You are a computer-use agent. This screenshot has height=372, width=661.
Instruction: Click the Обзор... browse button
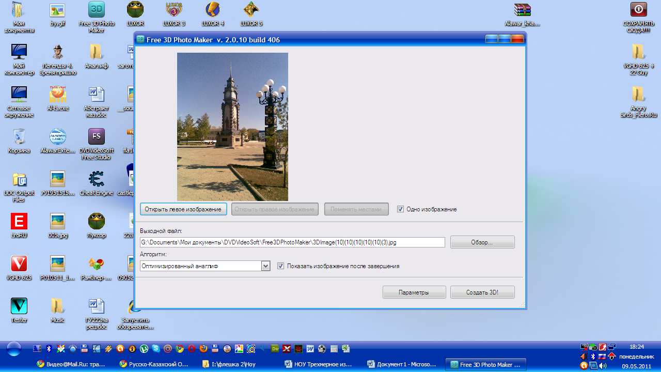[482, 242]
